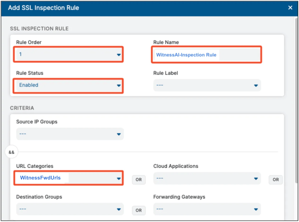Screen dimensions: 299x222
Task: Expand the Forwarding Gateways dropdown
Action: (207, 209)
